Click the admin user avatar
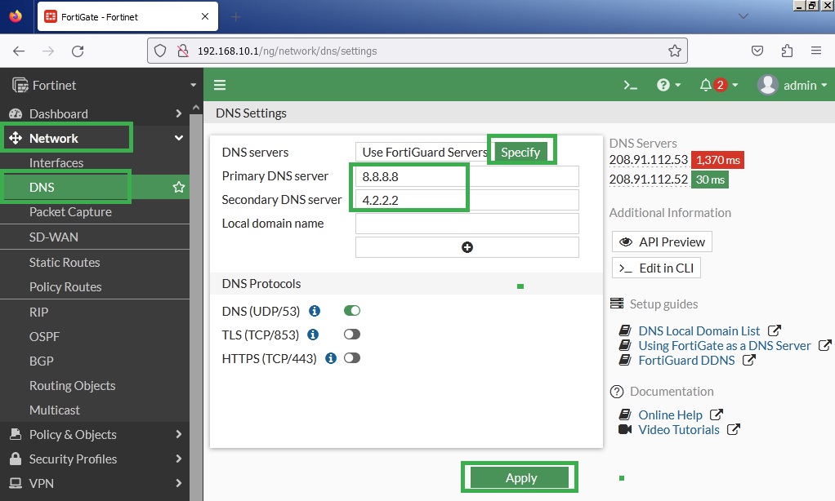 [x=767, y=85]
